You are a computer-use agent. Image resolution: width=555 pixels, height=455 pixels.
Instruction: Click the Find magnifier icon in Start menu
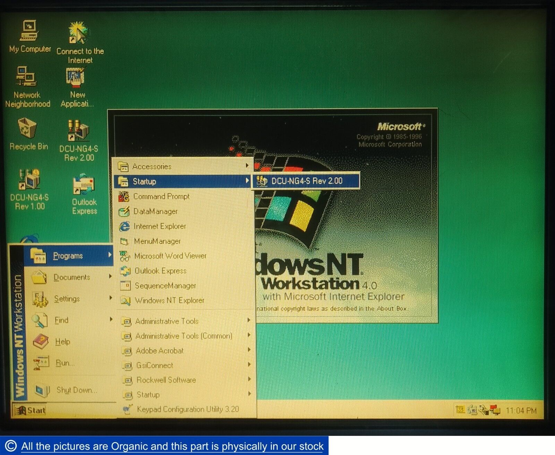click(x=40, y=320)
